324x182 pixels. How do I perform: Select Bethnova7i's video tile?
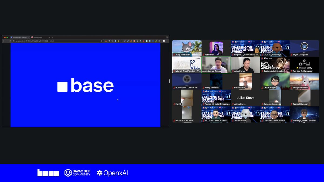pyautogui.click(x=245, y=81)
